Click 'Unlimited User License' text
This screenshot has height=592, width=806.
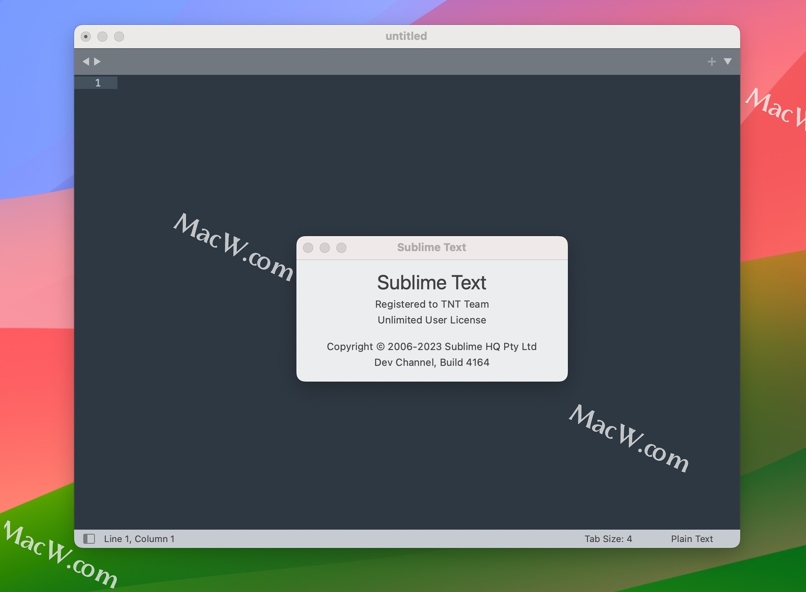click(x=432, y=320)
